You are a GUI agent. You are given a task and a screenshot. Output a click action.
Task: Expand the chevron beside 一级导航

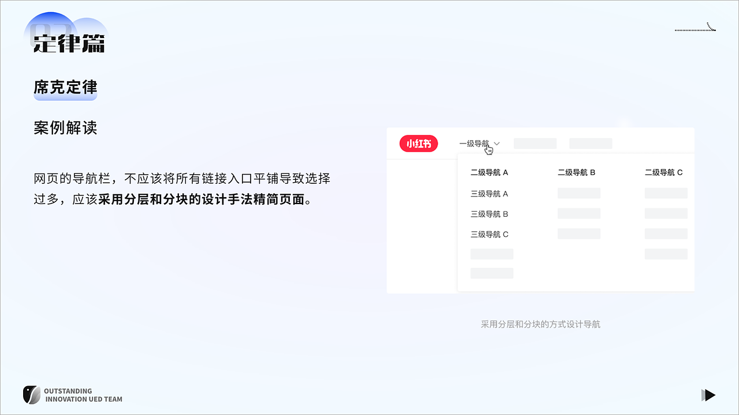point(497,143)
